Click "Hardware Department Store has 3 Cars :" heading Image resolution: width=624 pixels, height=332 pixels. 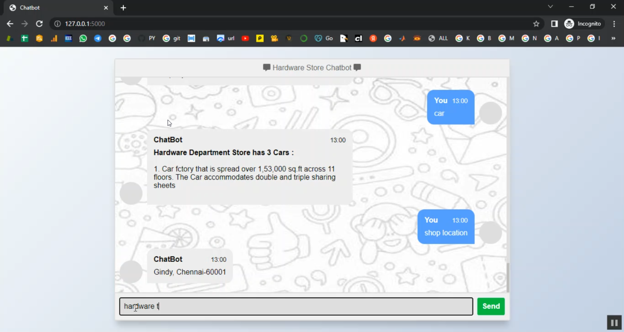pos(224,152)
